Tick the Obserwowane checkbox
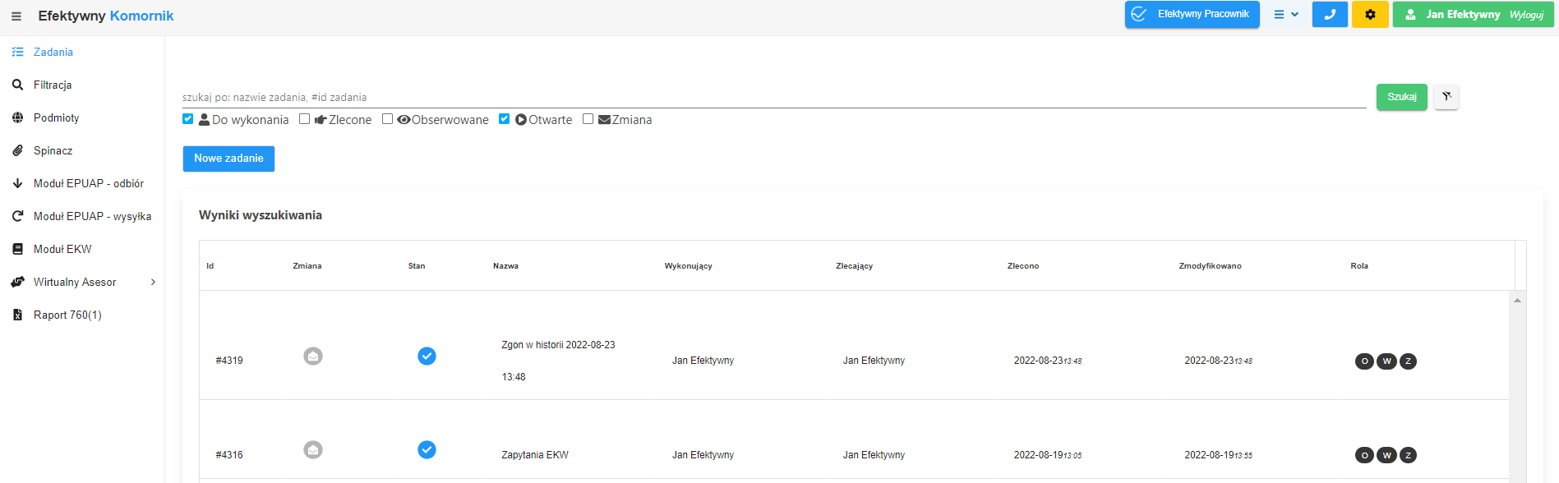Screen dimensions: 1559x483 [x=388, y=119]
